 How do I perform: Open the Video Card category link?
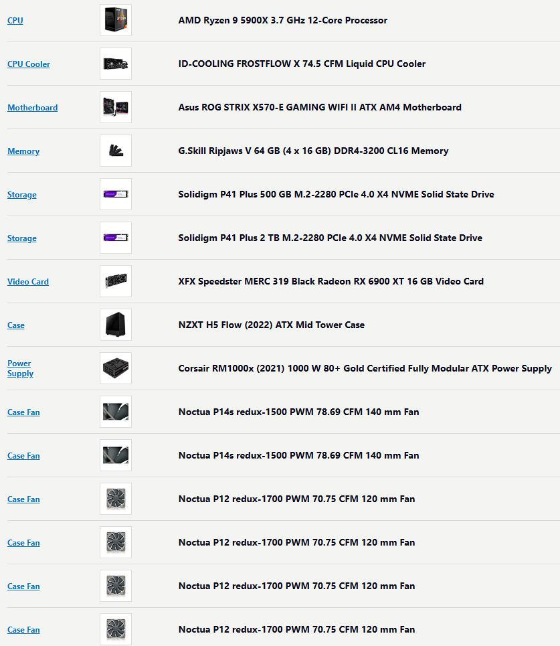point(28,282)
